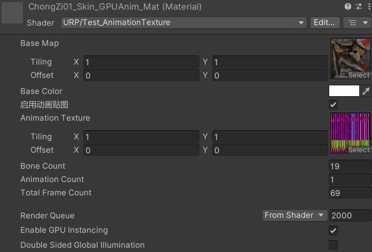Toggle the 启用动画贴图 checkbox
The image size is (372, 252).
point(333,105)
